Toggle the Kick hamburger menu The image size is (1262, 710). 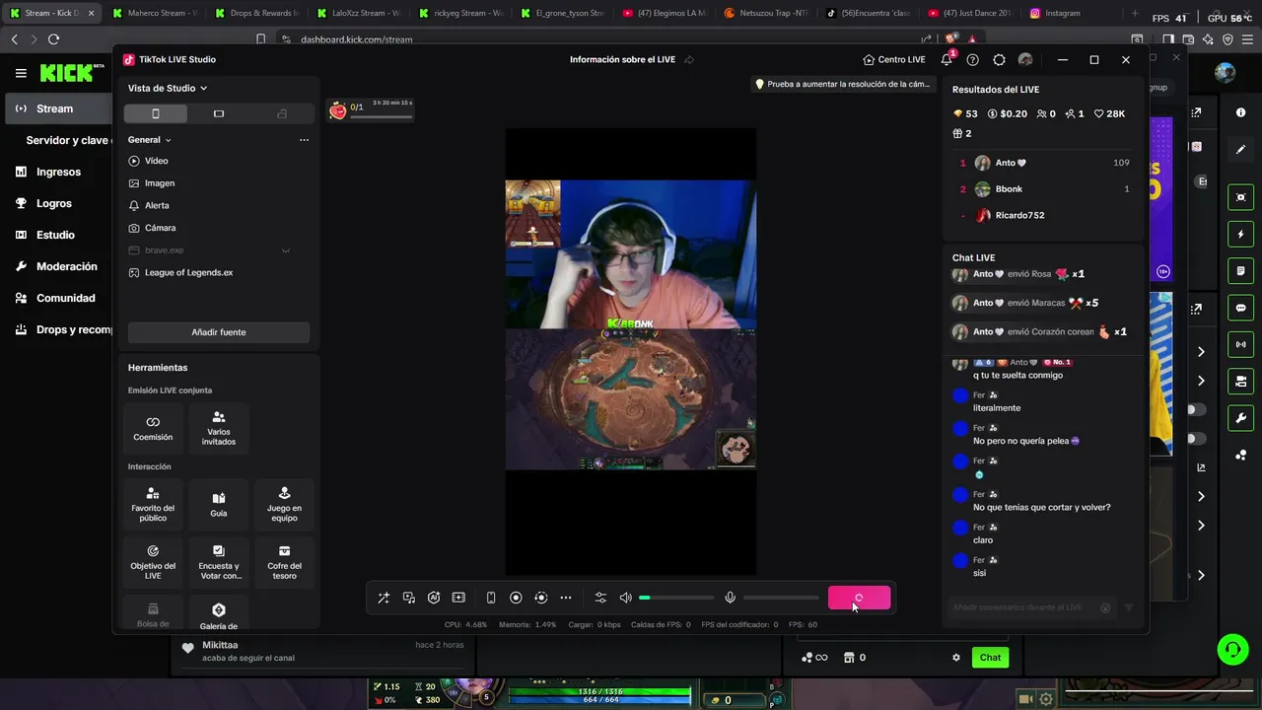click(21, 73)
